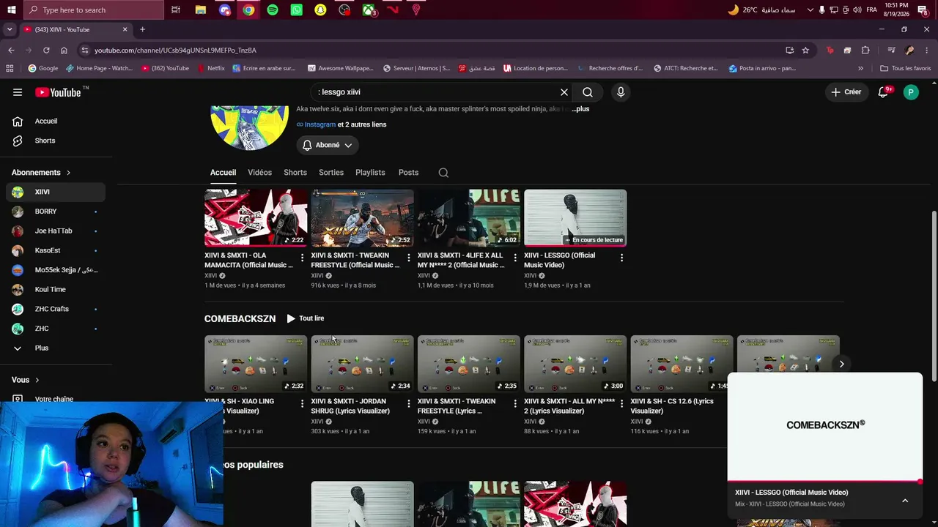Viewport: 938px width, 527px height.
Task: Expand more subscriptions with Plus
Action: pyautogui.click(x=56, y=348)
